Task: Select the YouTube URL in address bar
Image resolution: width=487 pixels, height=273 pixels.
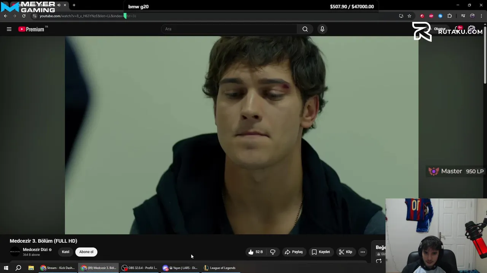Action: [88, 16]
